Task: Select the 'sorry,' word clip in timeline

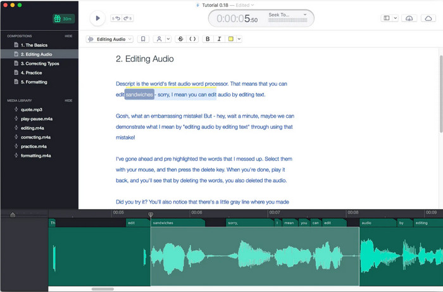Action: [x=250, y=223]
